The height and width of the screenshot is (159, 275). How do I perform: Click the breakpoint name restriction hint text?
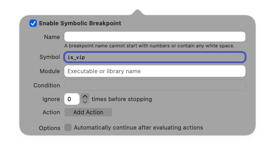tap(149, 46)
